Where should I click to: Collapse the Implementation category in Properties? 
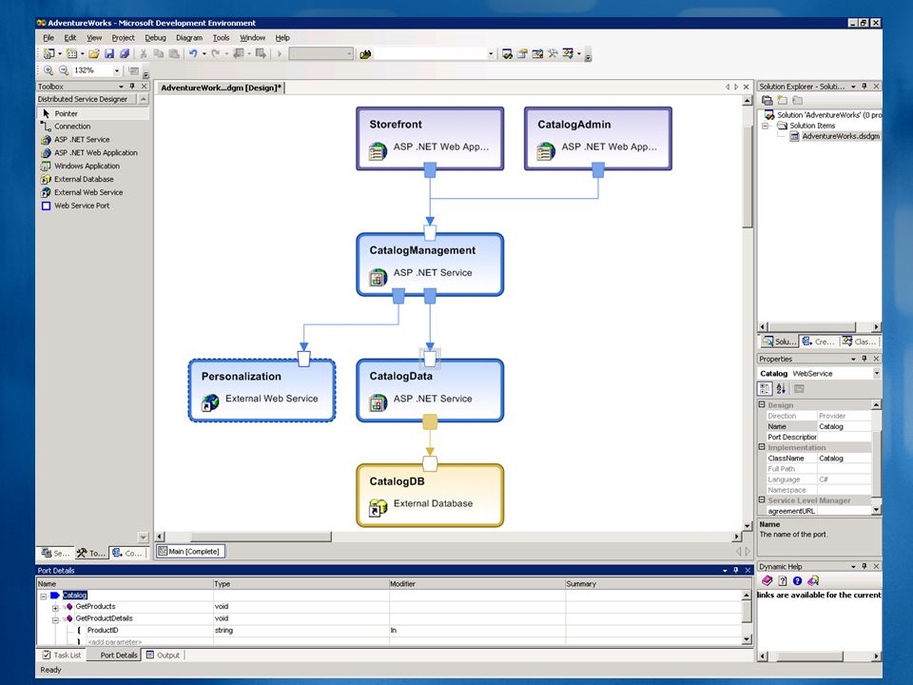(x=762, y=447)
